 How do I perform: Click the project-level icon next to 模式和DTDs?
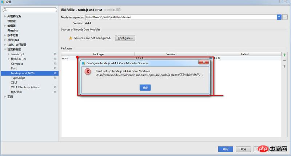point(55,59)
